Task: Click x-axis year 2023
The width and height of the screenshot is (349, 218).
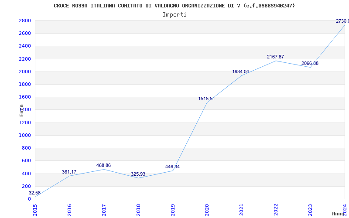Action: pyautogui.click(x=310, y=210)
